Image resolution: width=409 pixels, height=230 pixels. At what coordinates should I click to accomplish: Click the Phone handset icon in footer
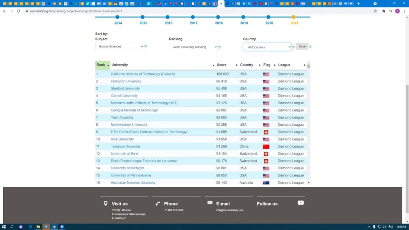(158, 203)
